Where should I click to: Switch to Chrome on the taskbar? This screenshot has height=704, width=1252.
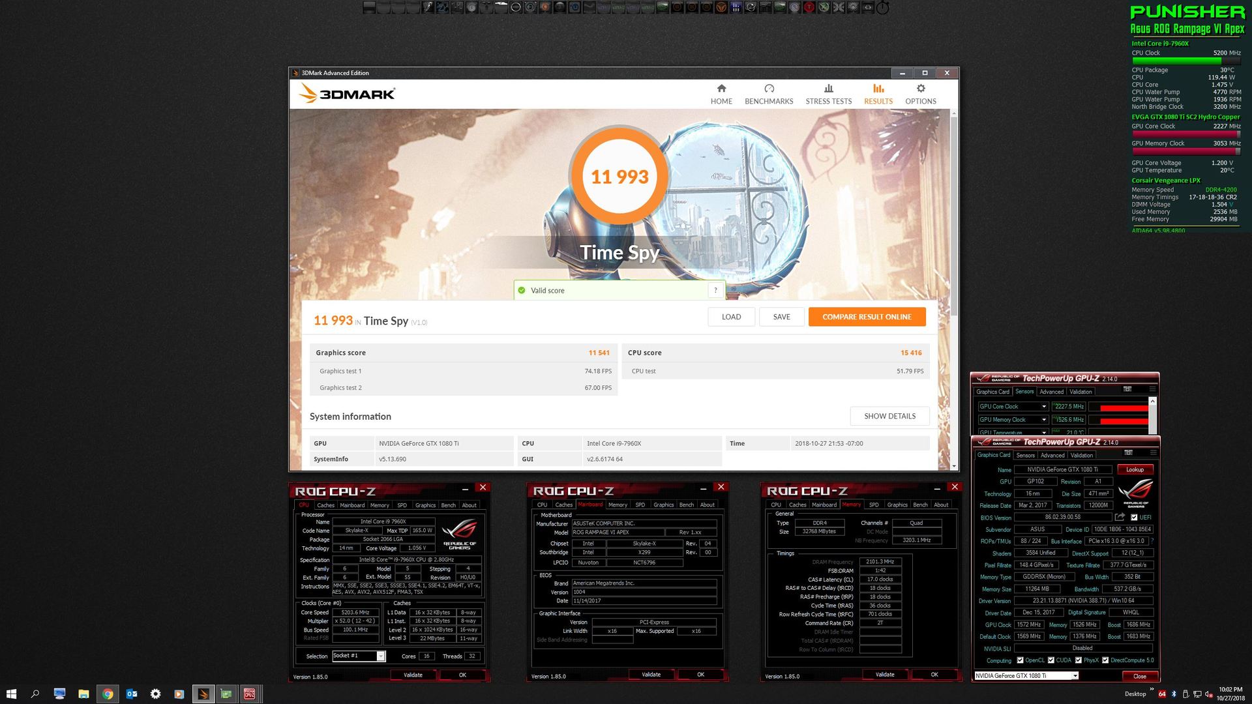[108, 694]
